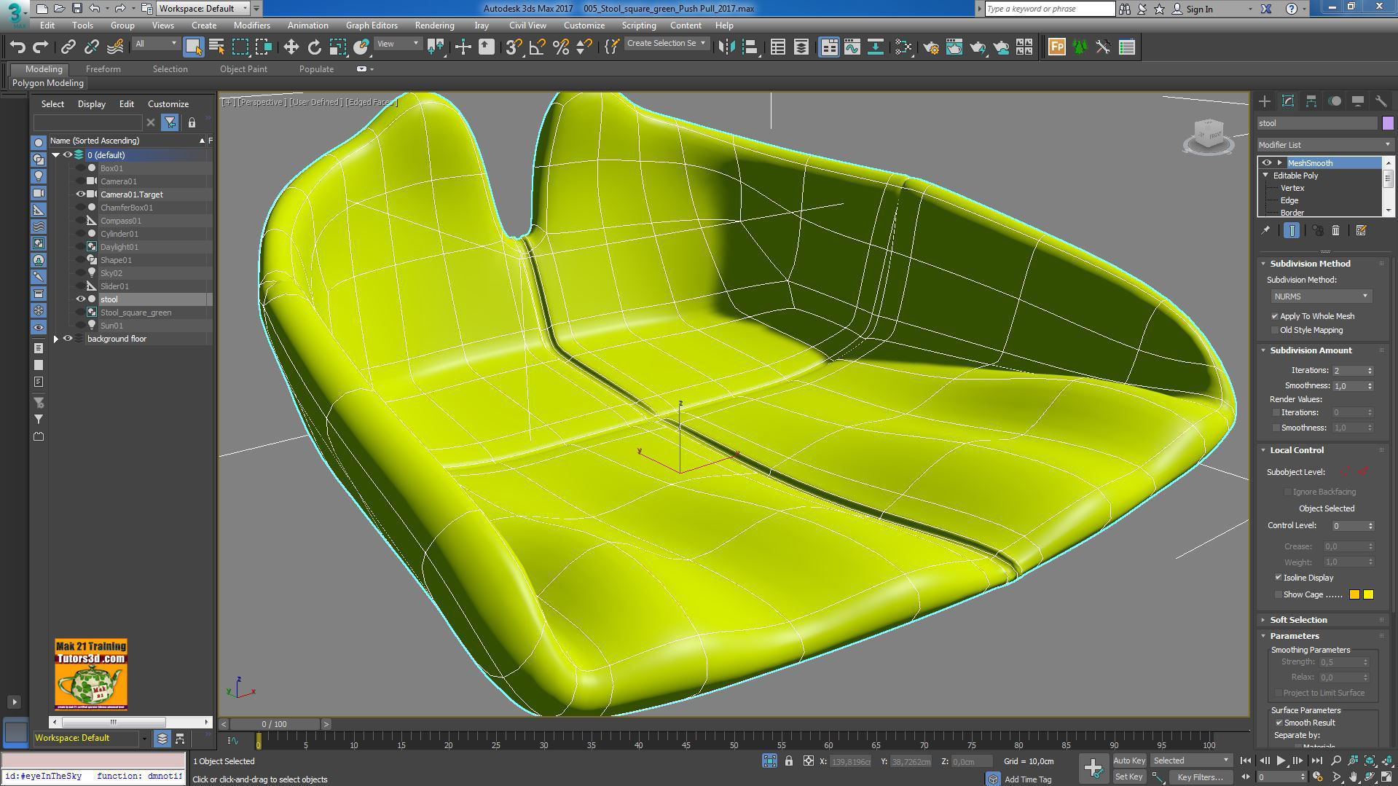The height and width of the screenshot is (786, 1398).
Task: Click the Key Filters button
Action: (x=1199, y=777)
